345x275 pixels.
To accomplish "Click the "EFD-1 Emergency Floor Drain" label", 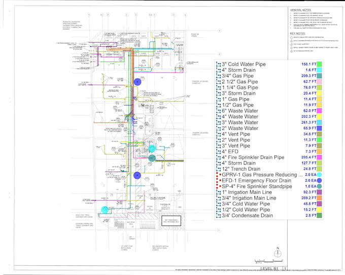I will coord(257,180).
